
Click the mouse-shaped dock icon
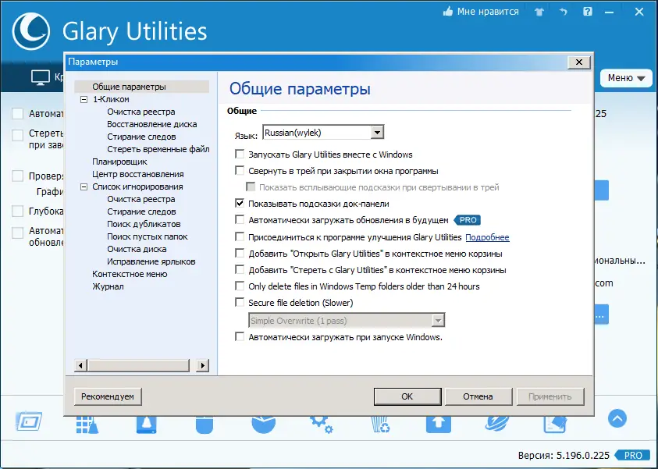point(205,425)
